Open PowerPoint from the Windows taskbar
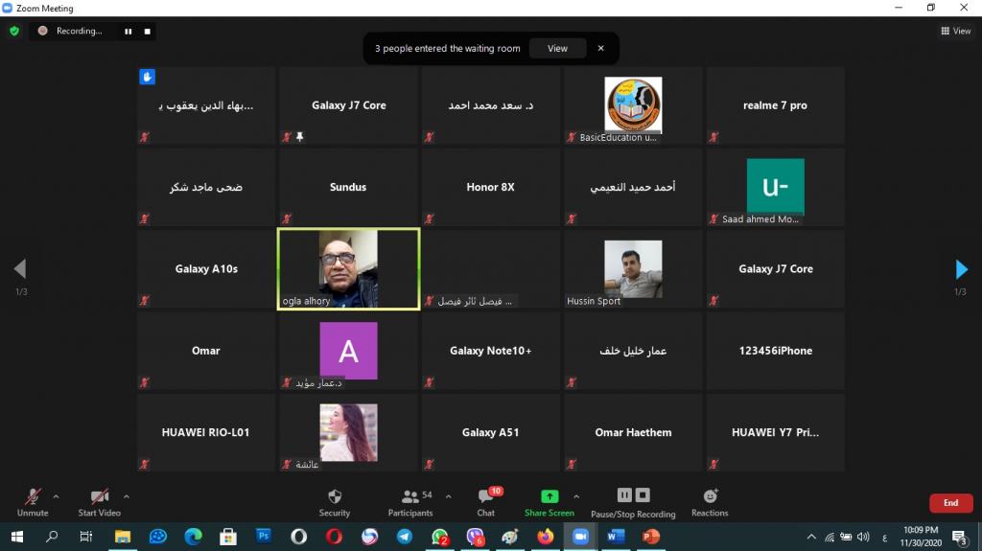The width and height of the screenshot is (982, 551). click(x=650, y=537)
